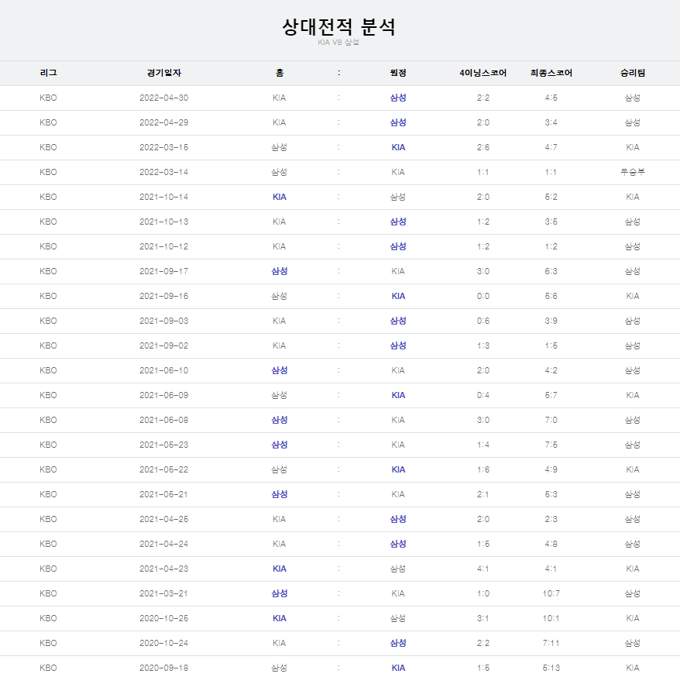This screenshot has width=680, height=677.
Task: Click the date 2021-10-13
Action: pyautogui.click(x=164, y=222)
